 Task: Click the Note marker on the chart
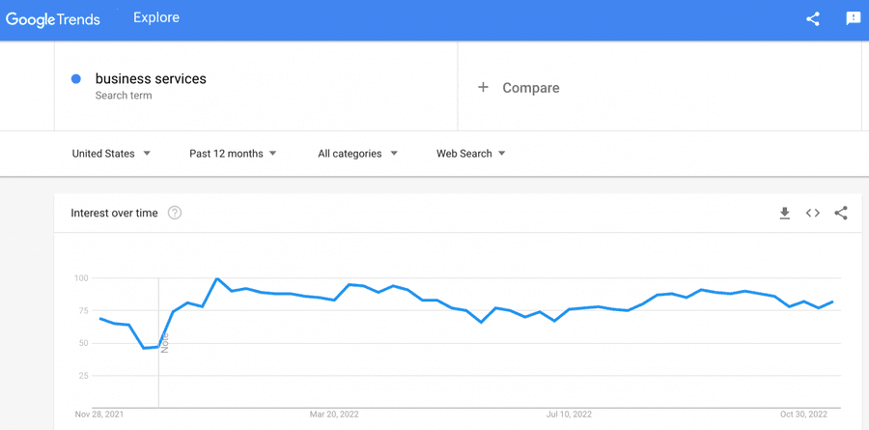tap(164, 343)
